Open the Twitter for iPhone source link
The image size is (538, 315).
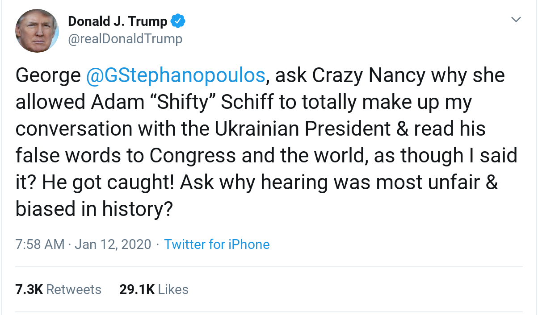(x=217, y=245)
